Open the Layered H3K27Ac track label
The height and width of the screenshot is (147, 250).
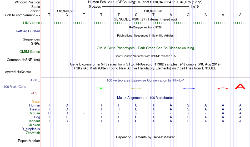pos(17,72)
